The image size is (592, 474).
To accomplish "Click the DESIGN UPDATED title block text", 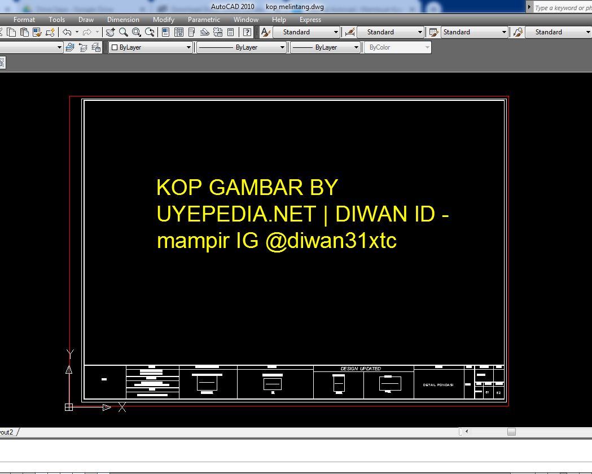I will pyautogui.click(x=361, y=369).
